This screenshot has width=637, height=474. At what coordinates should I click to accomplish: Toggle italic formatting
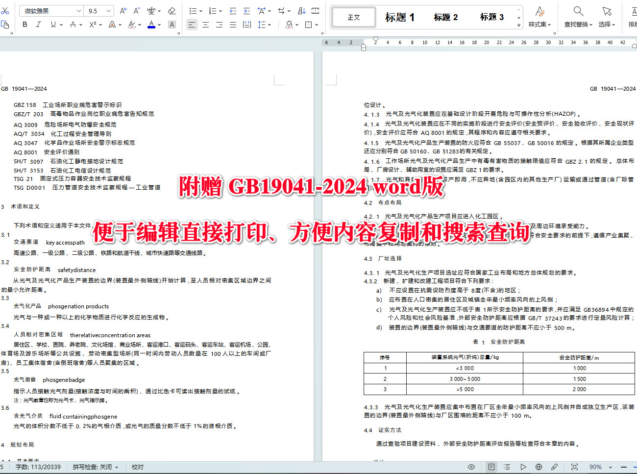[38, 24]
